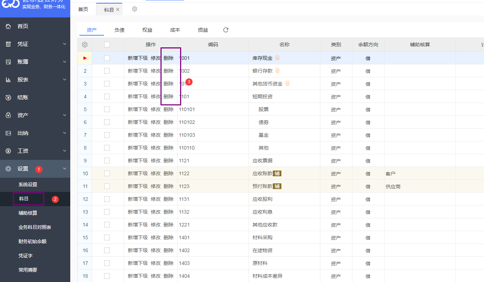Open the gear settings icon next to 科目 tab
Image resolution: width=484 pixels, height=282 pixels.
[134, 9]
